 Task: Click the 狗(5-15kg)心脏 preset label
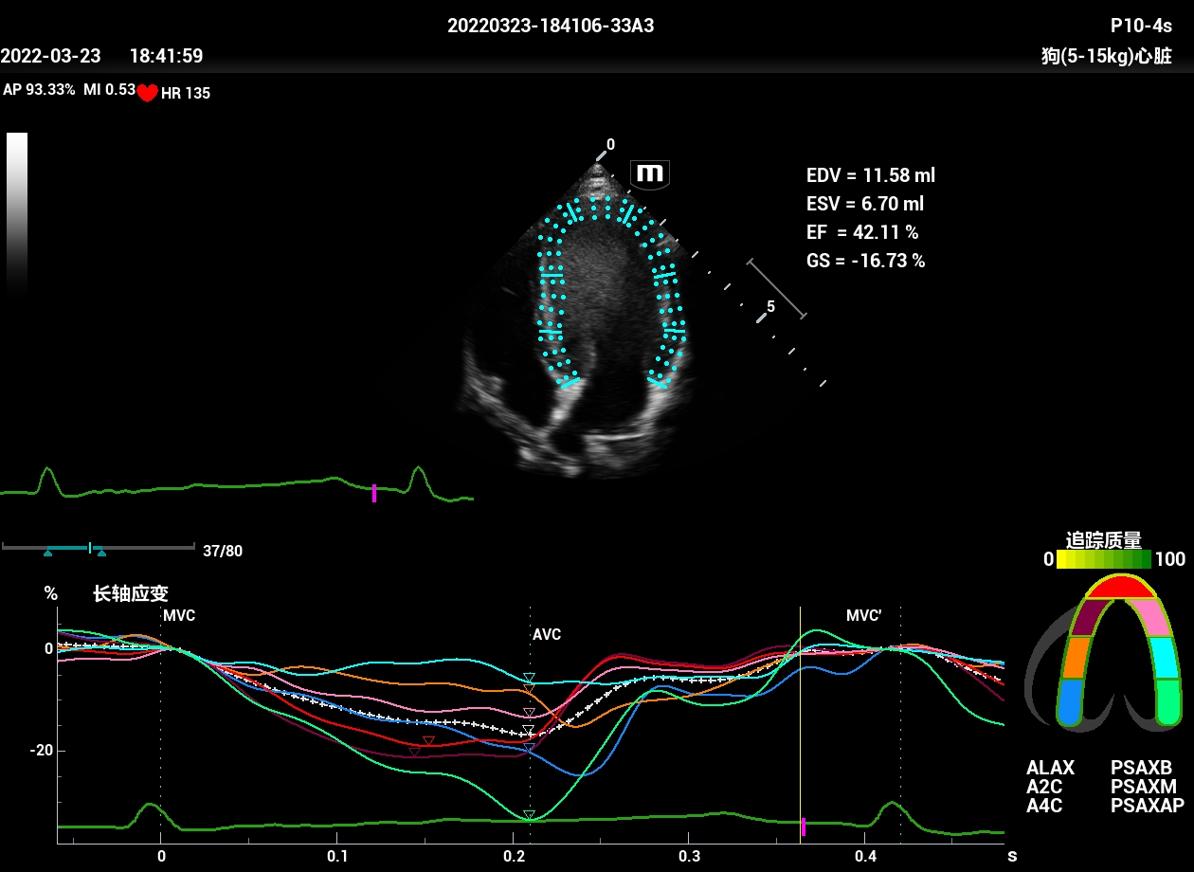point(1107,57)
